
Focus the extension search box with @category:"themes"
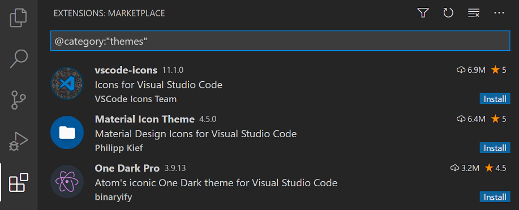pos(280,41)
